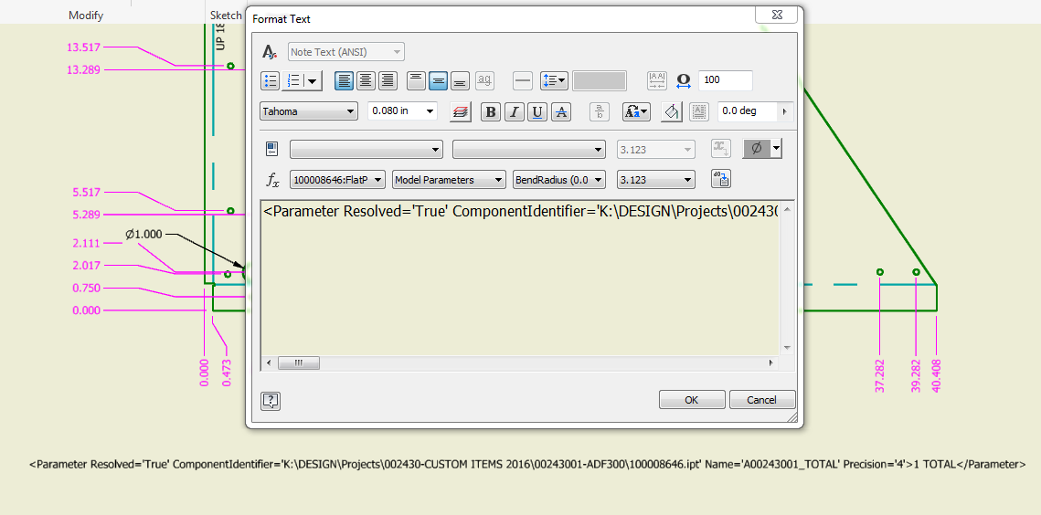Click the text box vertical scroll up arrow

coord(787,209)
